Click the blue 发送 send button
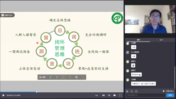 coord(170,95)
